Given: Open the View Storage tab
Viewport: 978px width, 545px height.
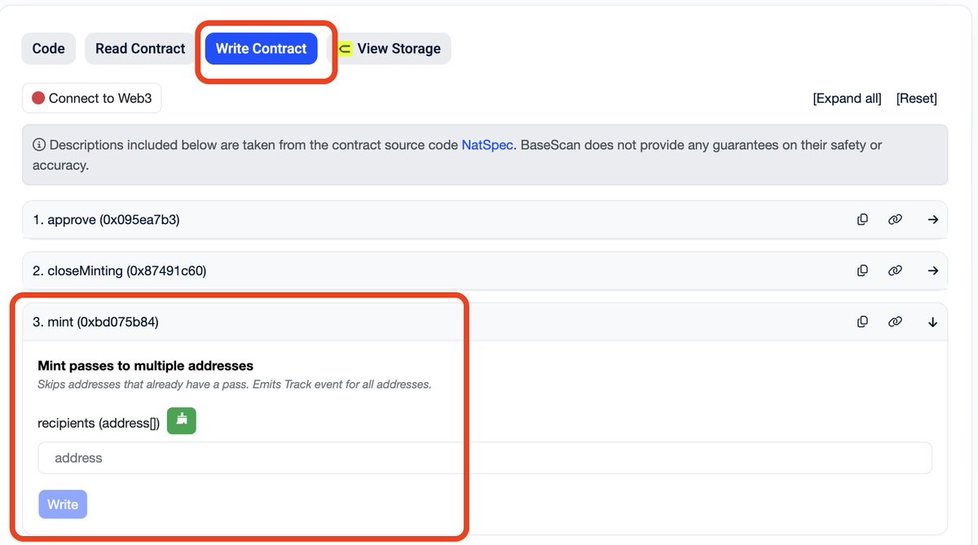Looking at the screenshot, I should 390,49.
